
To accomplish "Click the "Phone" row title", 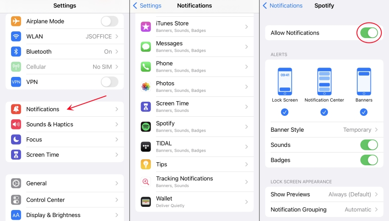I will coord(164,63).
